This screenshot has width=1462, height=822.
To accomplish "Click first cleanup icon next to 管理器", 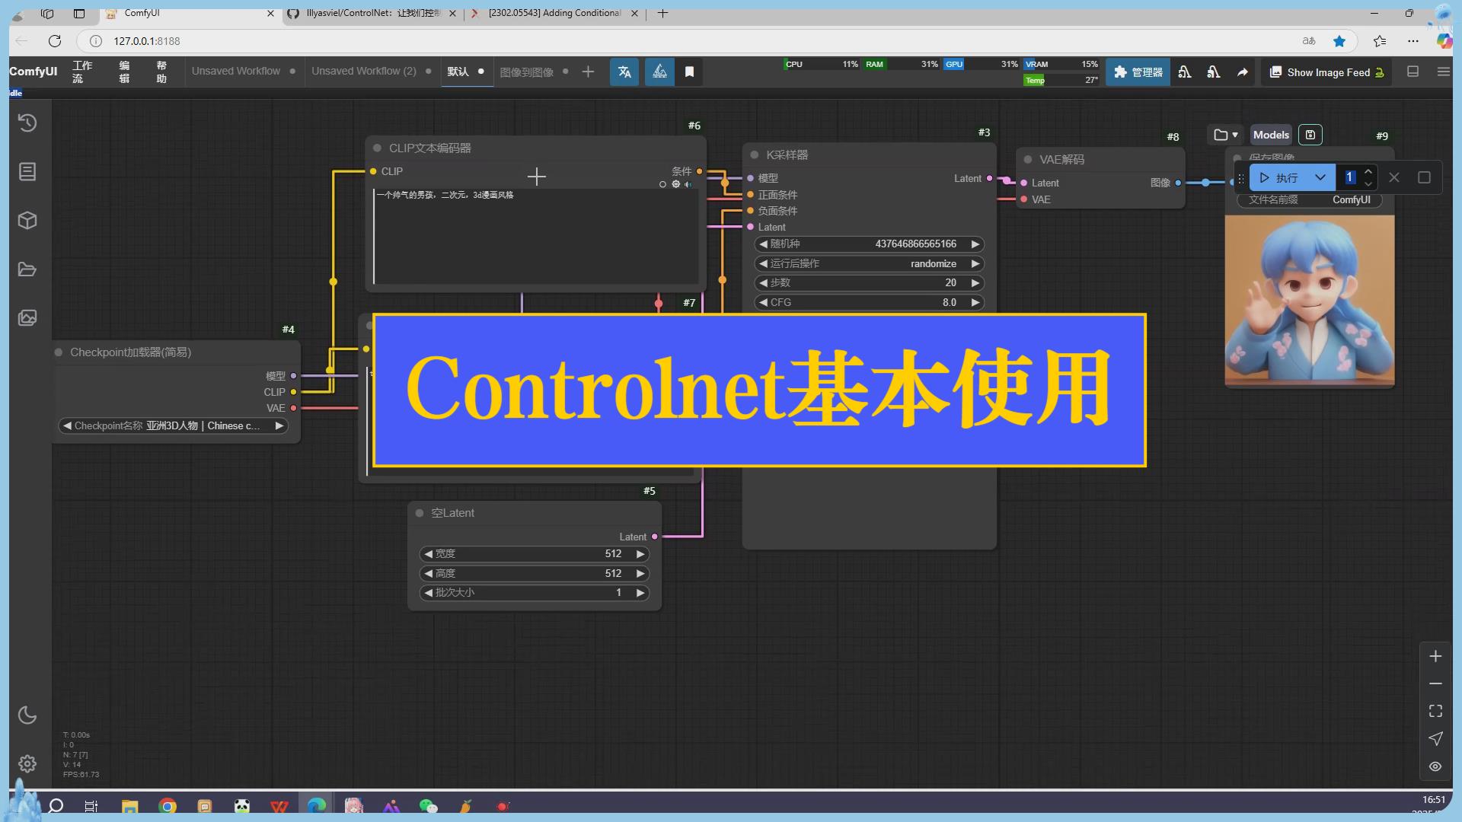I will [x=1185, y=72].
